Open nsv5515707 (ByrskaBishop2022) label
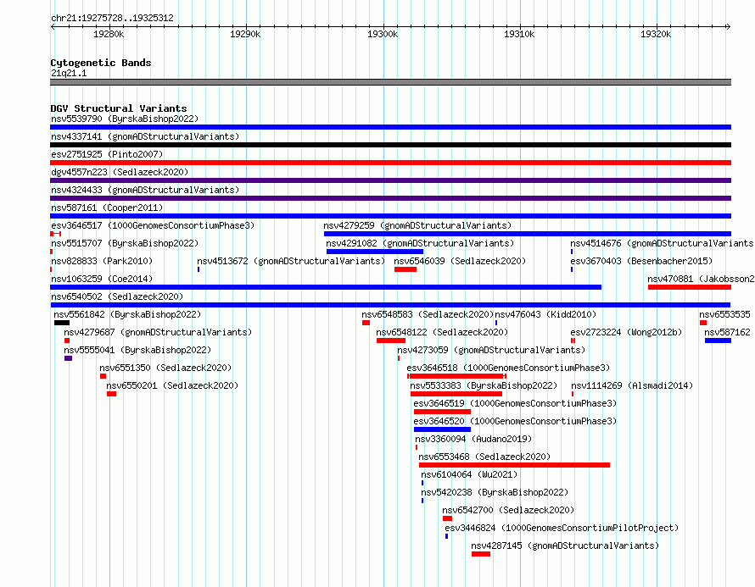 tap(125, 243)
